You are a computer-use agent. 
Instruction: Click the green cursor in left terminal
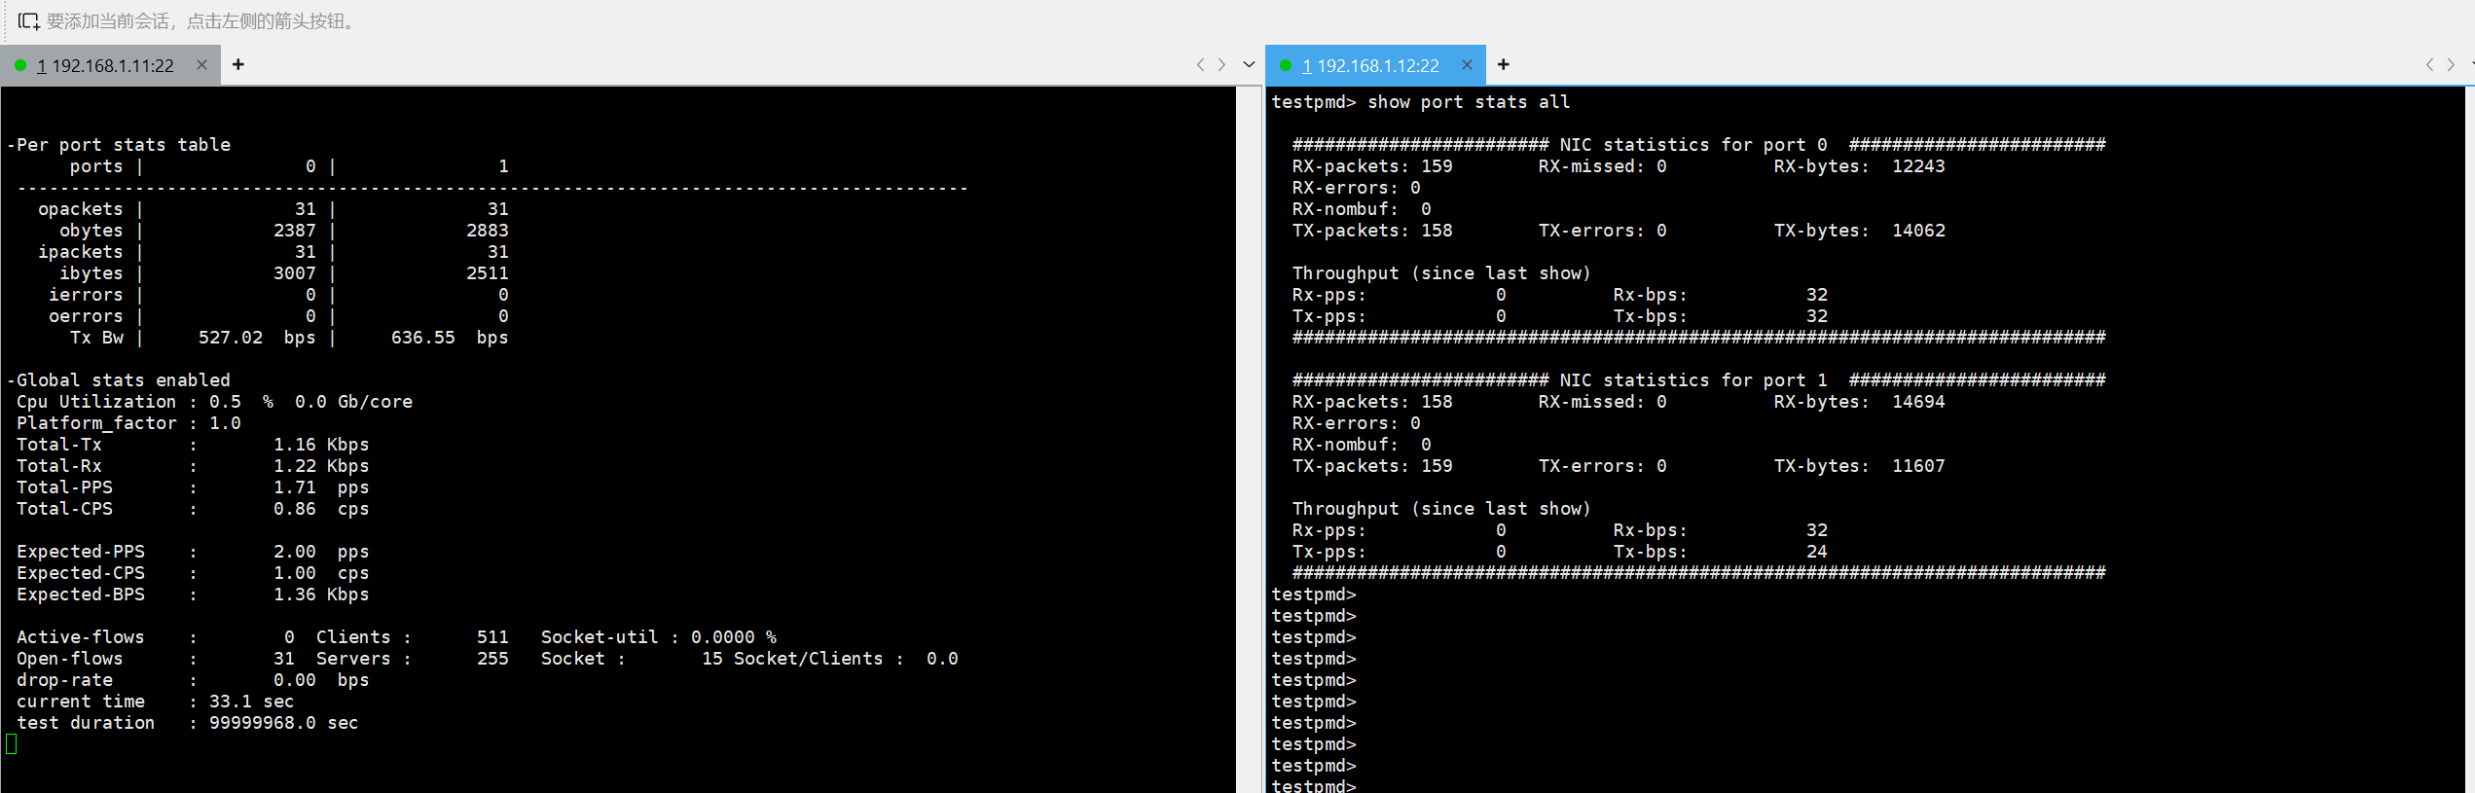[x=12, y=744]
